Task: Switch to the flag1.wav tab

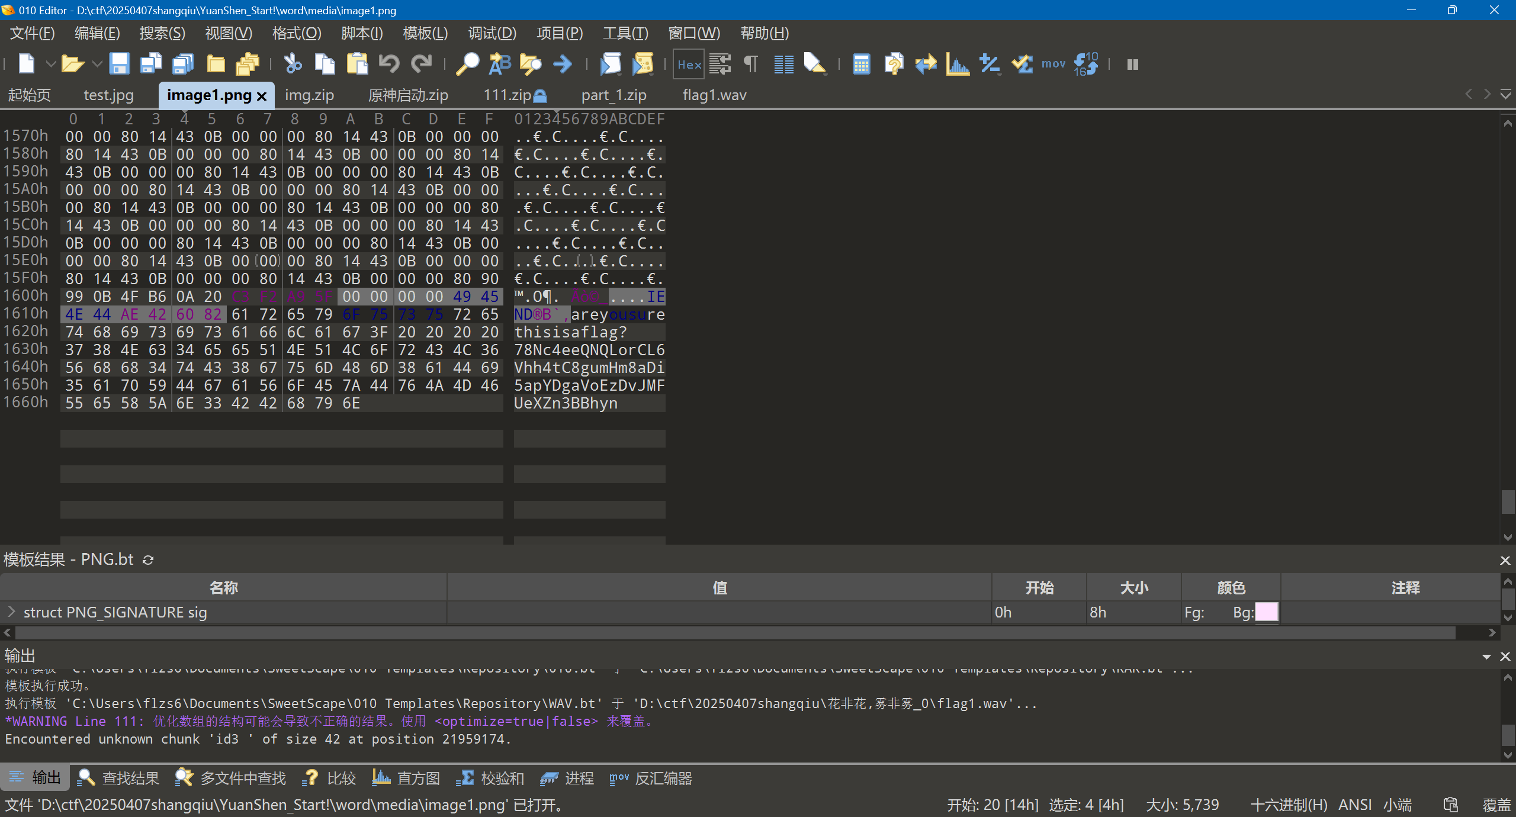Action: point(714,95)
